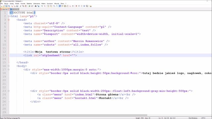Screen dimensions: 212x119
Task: Click Dos\Windows line ending in status bar
Action: (193, 118)
